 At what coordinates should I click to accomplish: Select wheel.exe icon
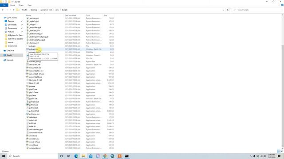pos(28,136)
